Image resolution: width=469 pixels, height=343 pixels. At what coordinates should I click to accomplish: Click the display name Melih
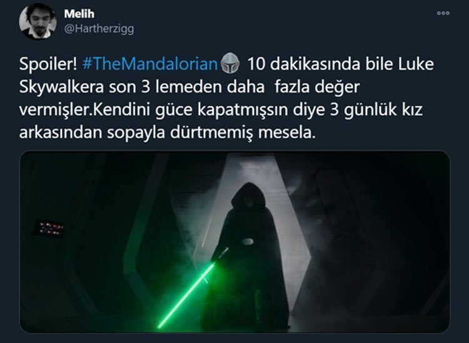79,14
